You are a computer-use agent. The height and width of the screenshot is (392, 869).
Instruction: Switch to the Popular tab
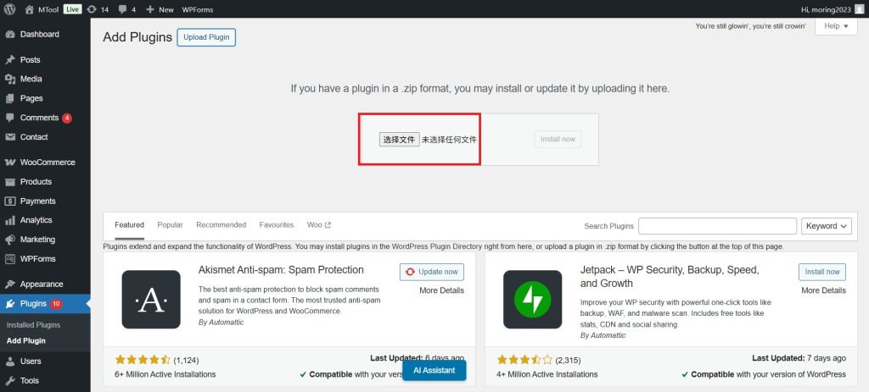(170, 225)
